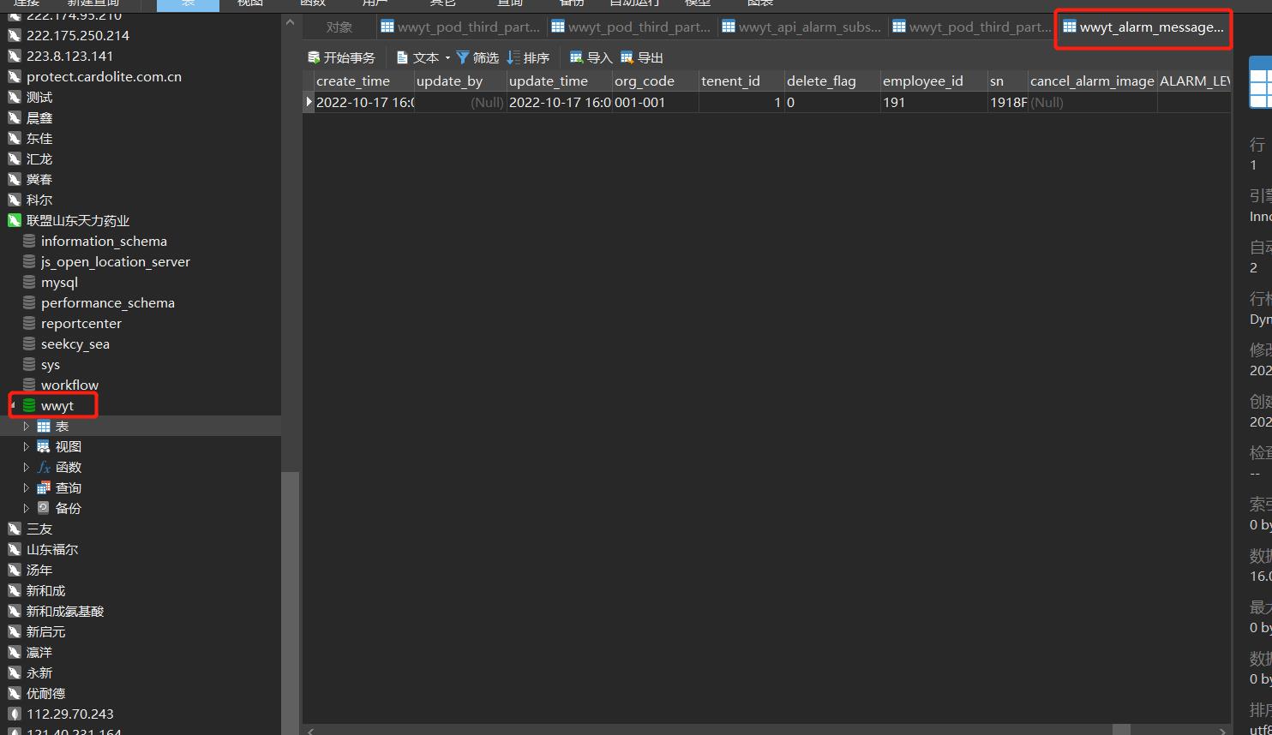The height and width of the screenshot is (735, 1272).
Task: Click the delete_flag column header
Action: point(832,81)
